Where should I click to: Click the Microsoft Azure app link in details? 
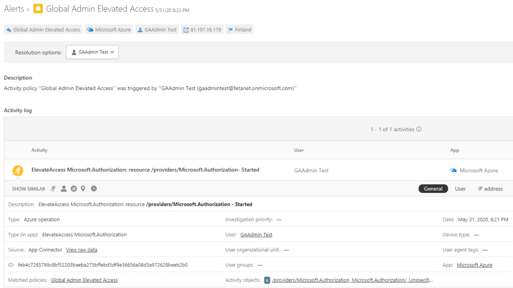tap(474, 265)
